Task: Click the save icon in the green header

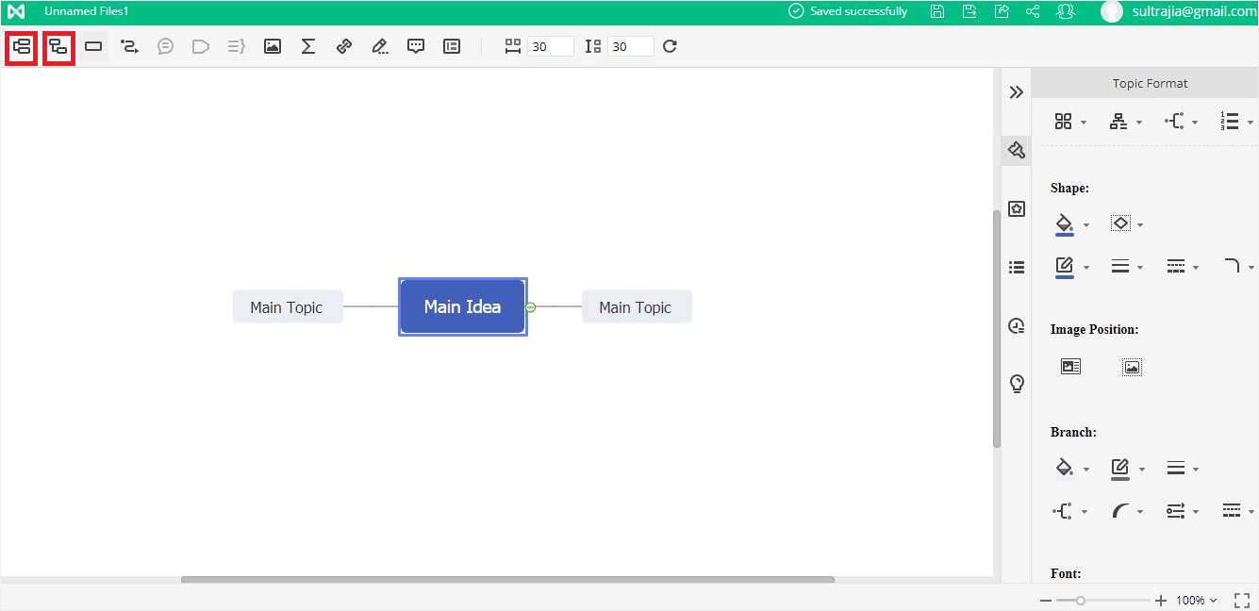Action: (x=936, y=11)
